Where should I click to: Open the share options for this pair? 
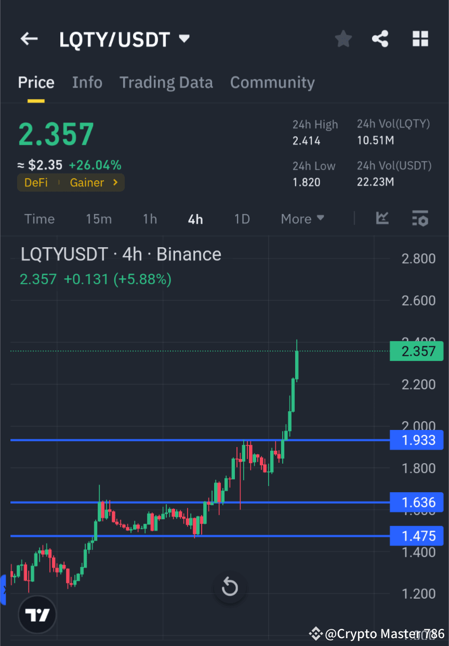pos(380,38)
